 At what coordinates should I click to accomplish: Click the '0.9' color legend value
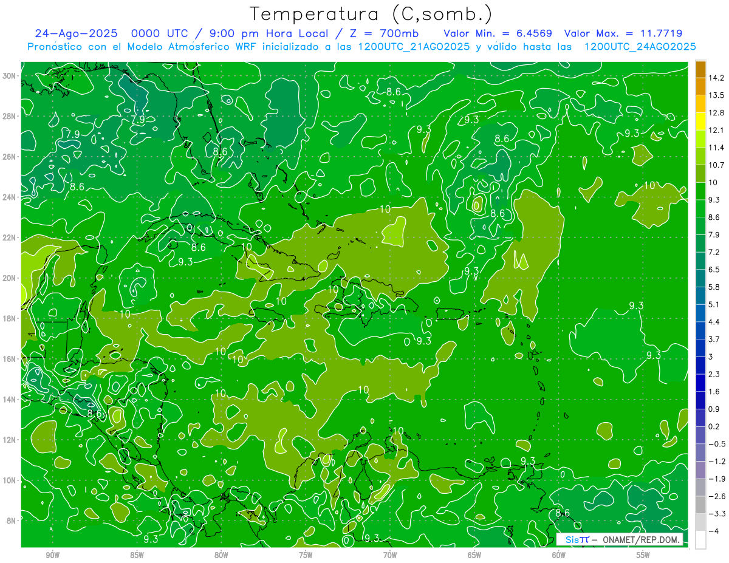[x=714, y=409]
